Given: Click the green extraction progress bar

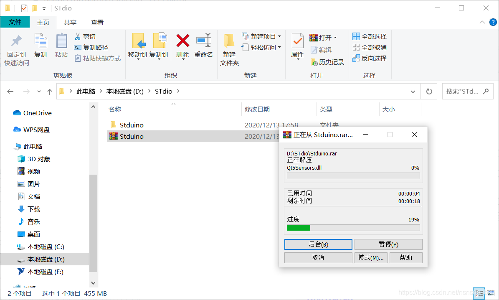Looking at the screenshot, I should 298,227.
